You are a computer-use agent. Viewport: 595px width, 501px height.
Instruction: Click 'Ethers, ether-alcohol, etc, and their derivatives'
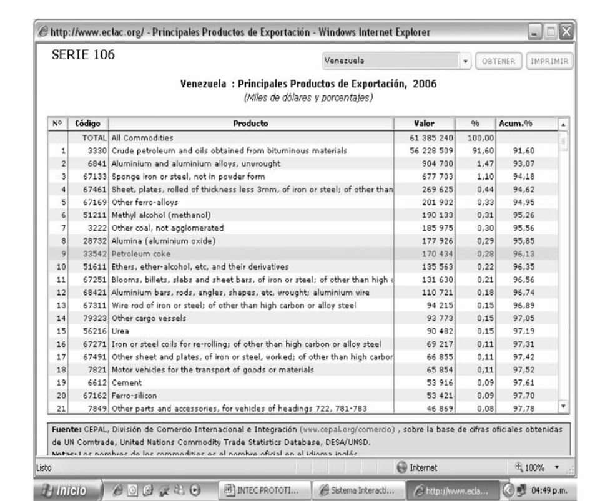pos(200,266)
